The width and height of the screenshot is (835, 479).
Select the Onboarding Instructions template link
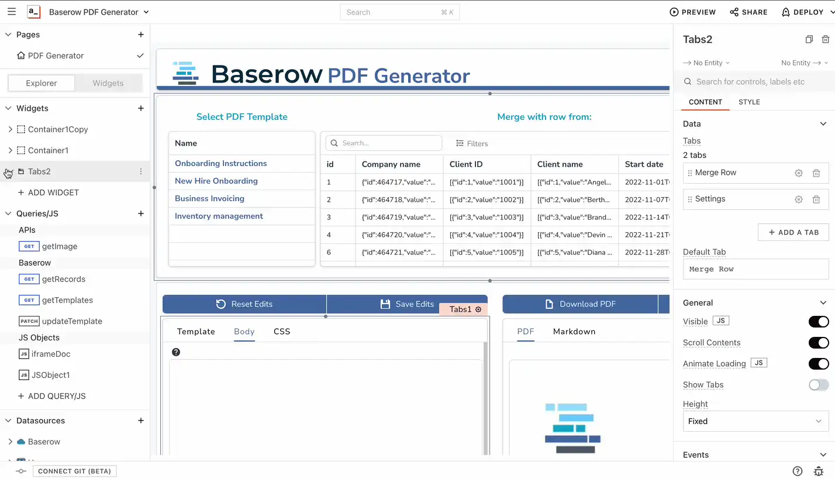[220, 163]
